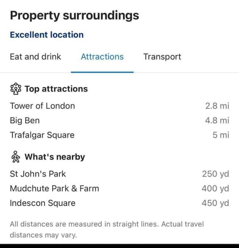Open the Transport tab
The image size is (239, 248).
[x=162, y=57]
